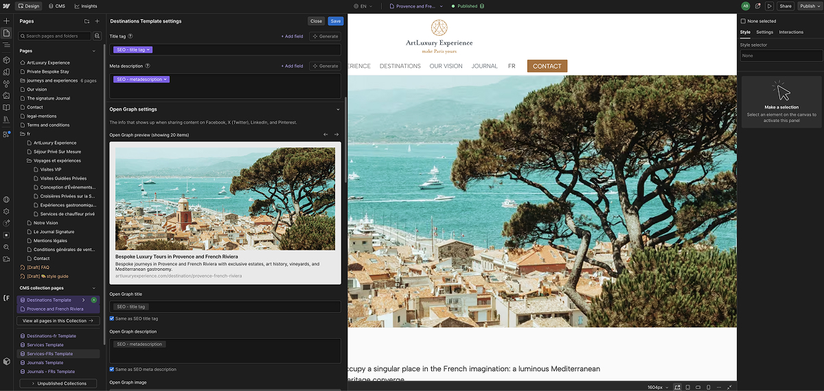This screenshot has height=391, width=824.
Task: Add a new page with plus icon
Action: coord(98,21)
